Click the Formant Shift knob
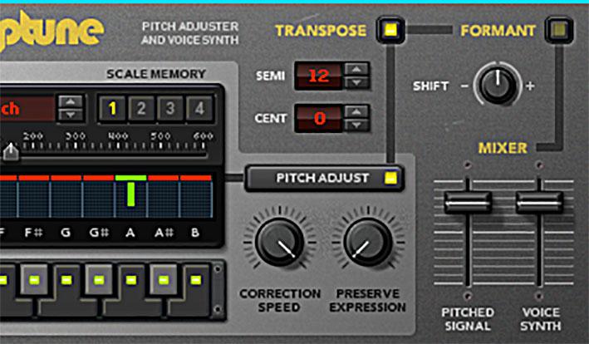 (x=498, y=85)
